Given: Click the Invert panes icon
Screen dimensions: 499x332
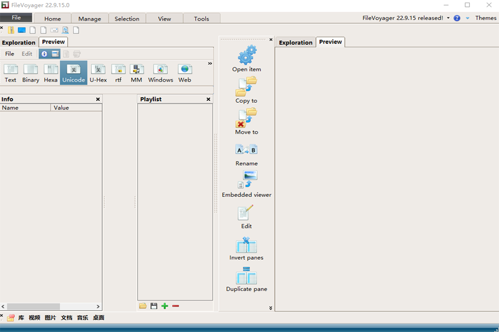Looking at the screenshot, I should [x=246, y=244].
